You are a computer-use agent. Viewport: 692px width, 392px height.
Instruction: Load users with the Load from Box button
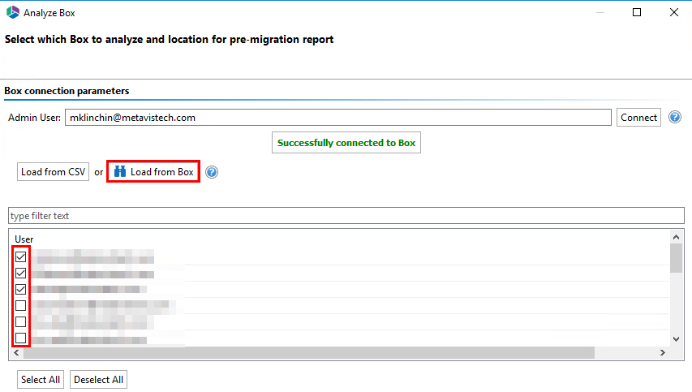click(153, 172)
